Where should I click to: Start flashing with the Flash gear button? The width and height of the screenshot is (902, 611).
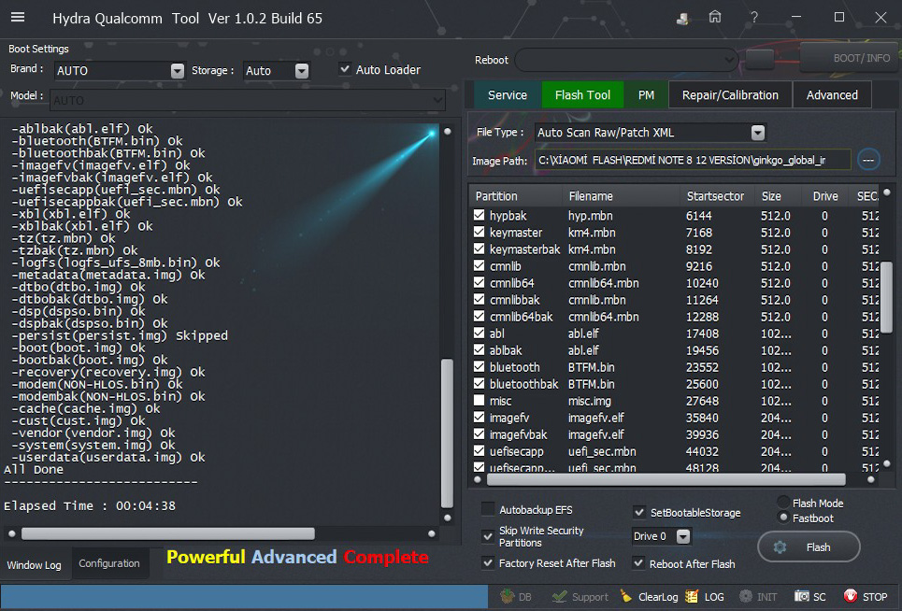pyautogui.click(x=809, y=547)
